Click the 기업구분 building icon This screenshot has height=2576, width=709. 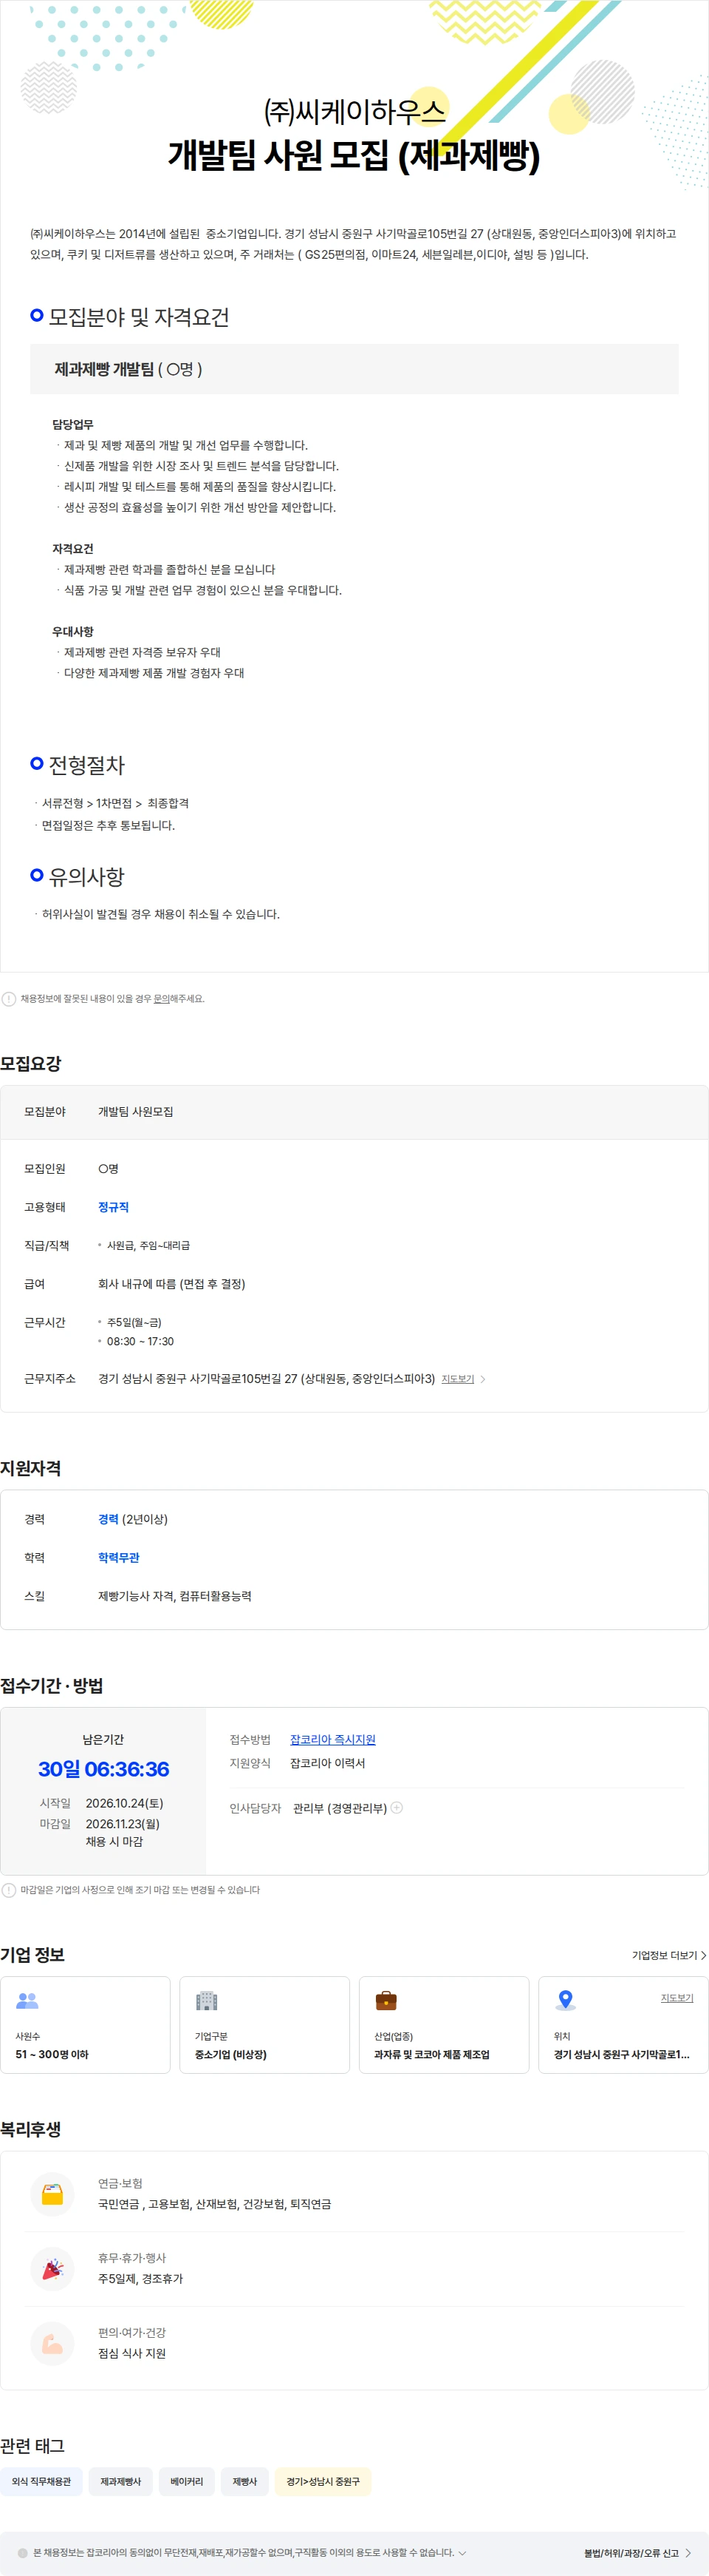[x=206, y=2000]
